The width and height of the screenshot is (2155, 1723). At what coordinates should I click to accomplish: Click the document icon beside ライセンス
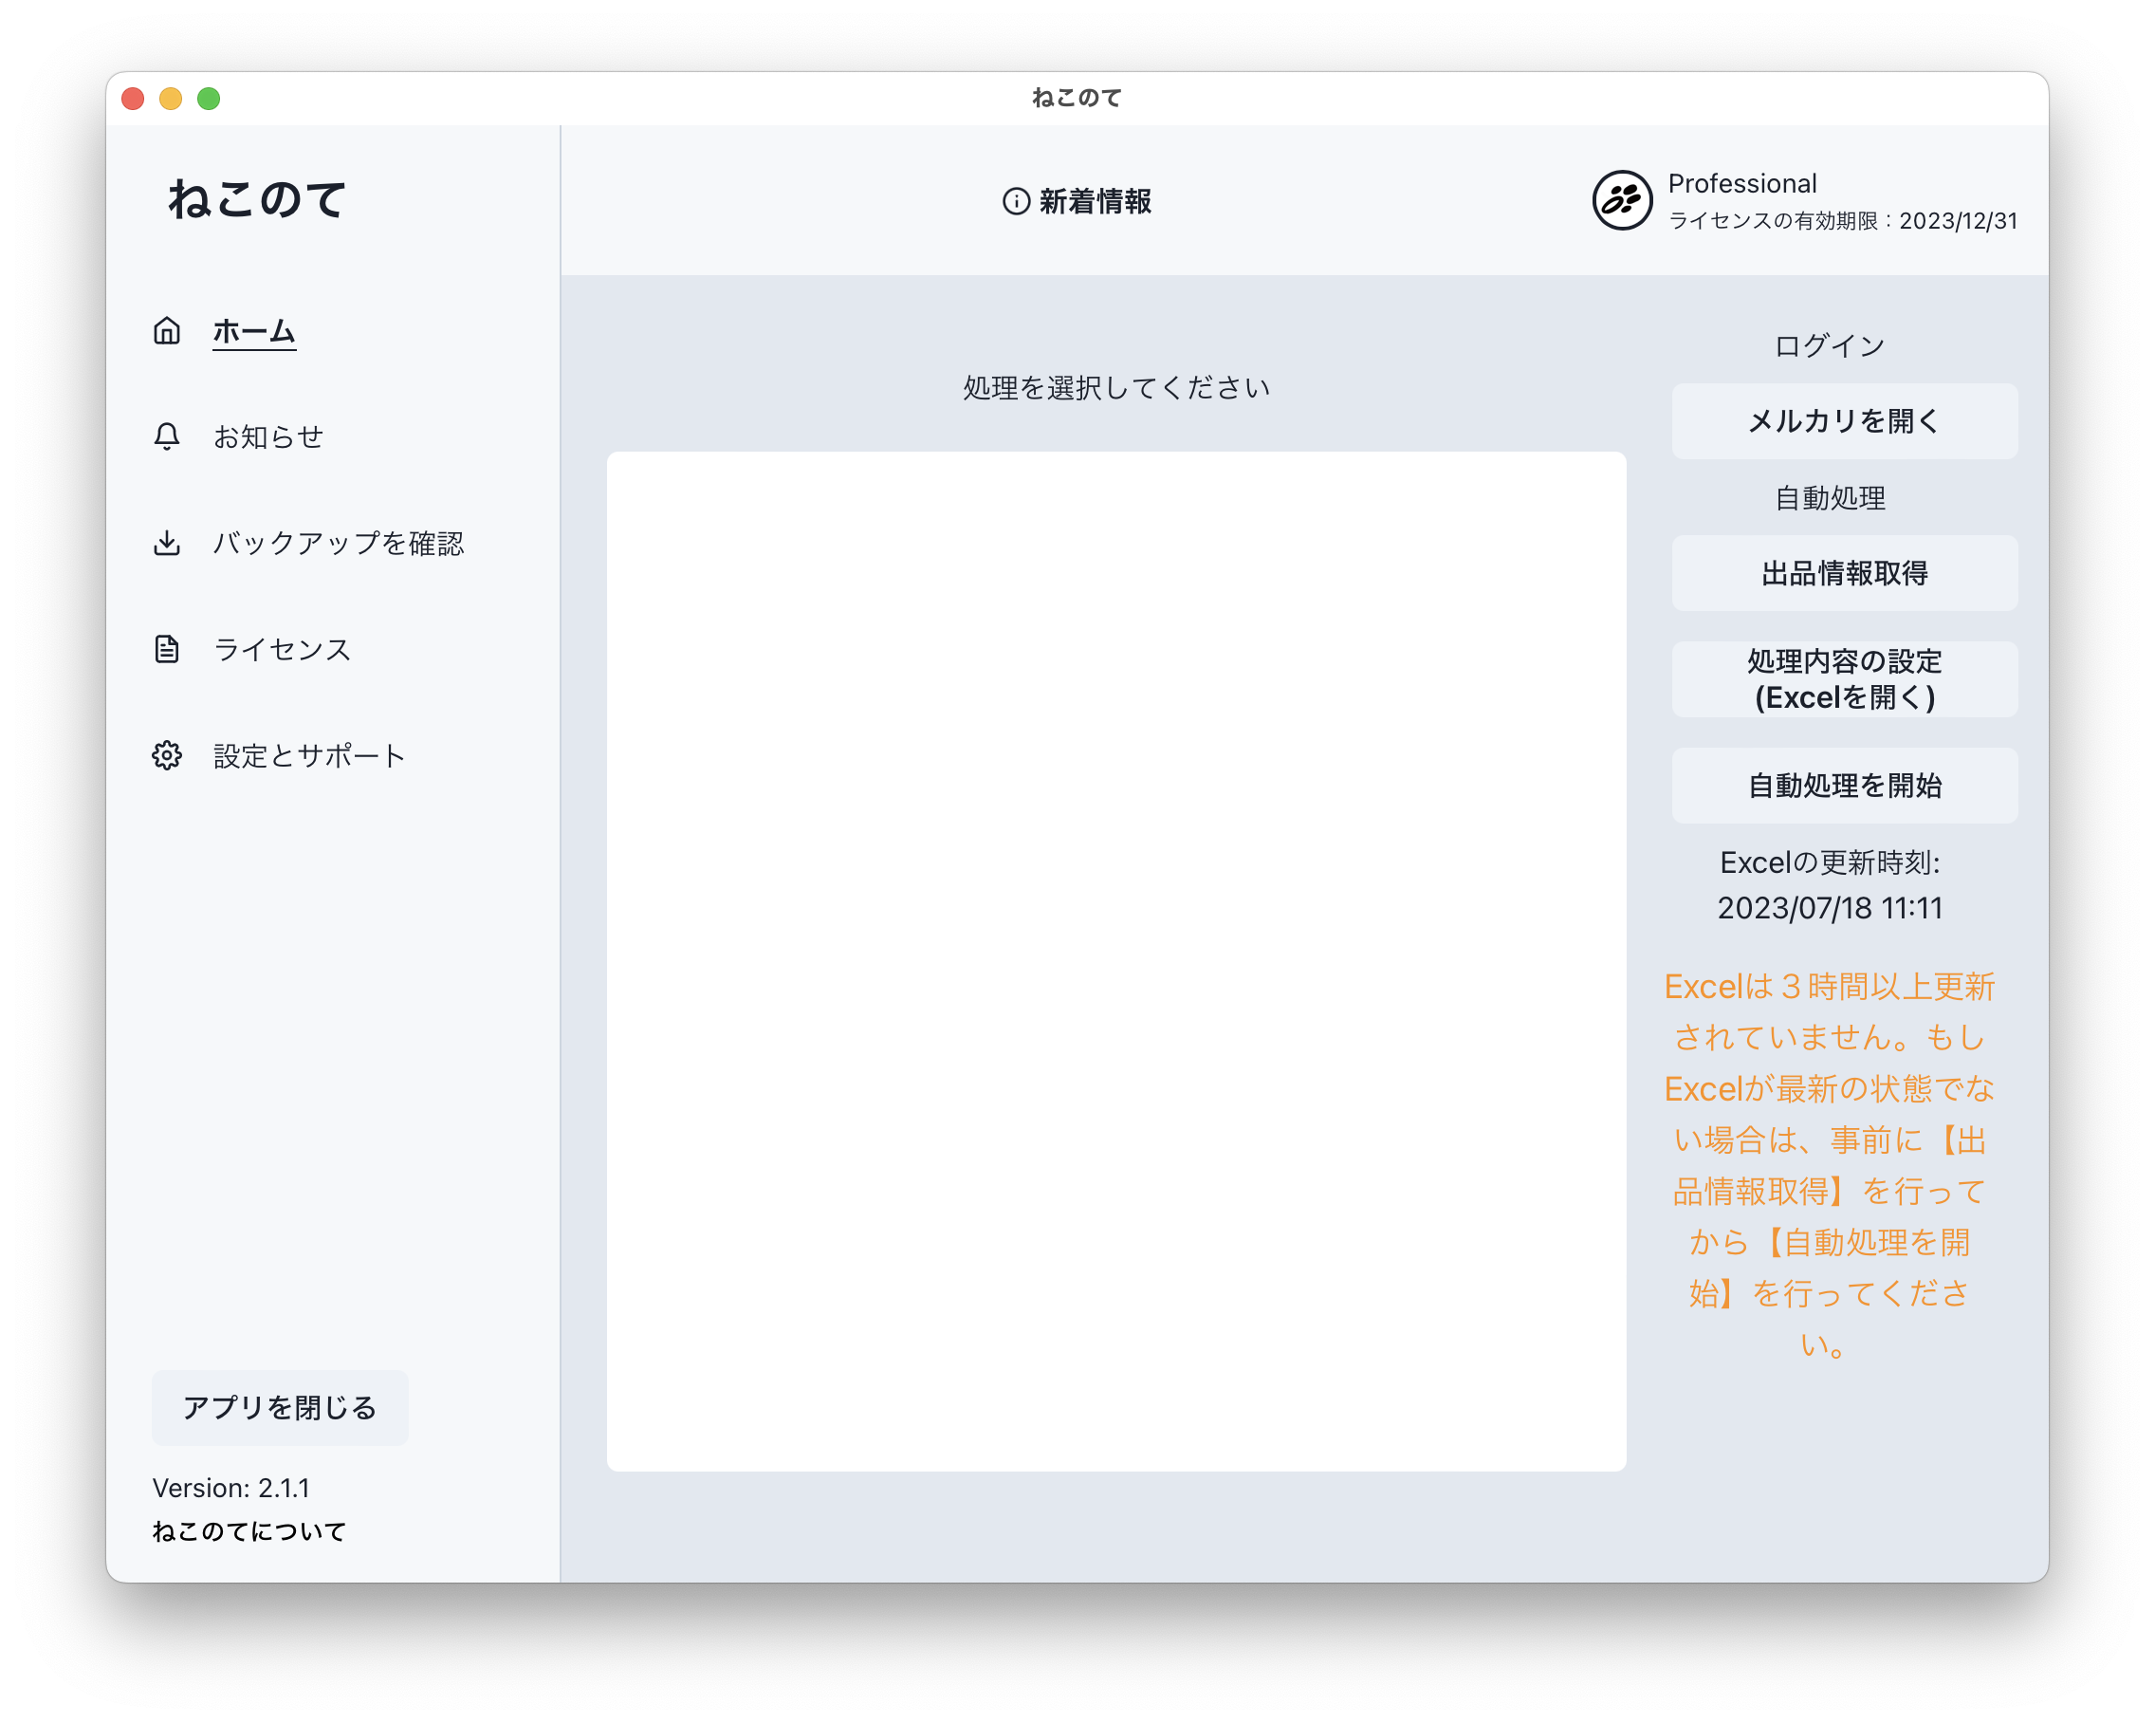(x=167, y=649)
